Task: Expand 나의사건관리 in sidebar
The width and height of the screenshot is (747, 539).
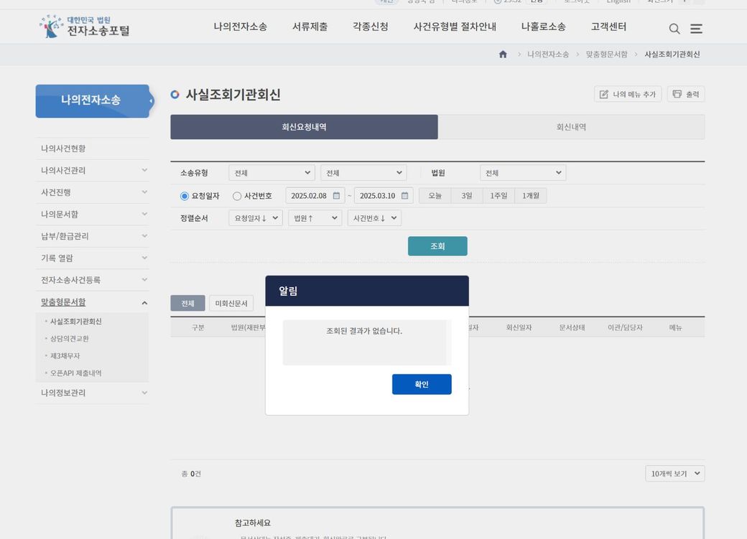Action: [x=92, y=170]
